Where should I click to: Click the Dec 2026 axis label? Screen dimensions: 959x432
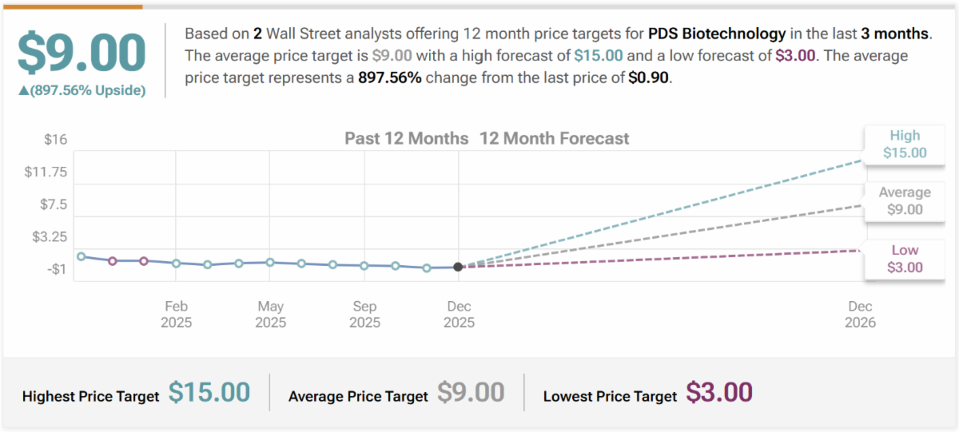click(860, 315)
